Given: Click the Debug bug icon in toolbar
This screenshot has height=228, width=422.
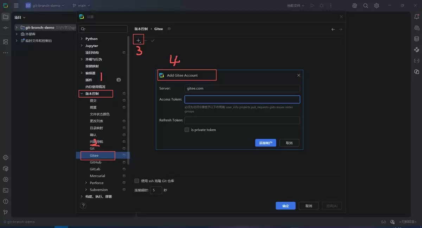Looking at the screenshot, I should pos(321,6).
